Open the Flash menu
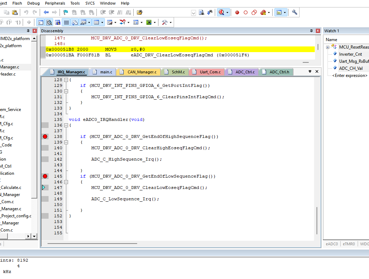369x279 pixels. click(17, 3)
